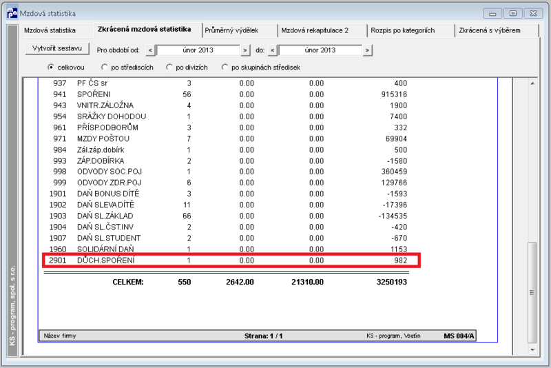551x368 pixels.
Task: Click row 2901 DŮCH.SPOŘENÍ
Action: [231, 260]
